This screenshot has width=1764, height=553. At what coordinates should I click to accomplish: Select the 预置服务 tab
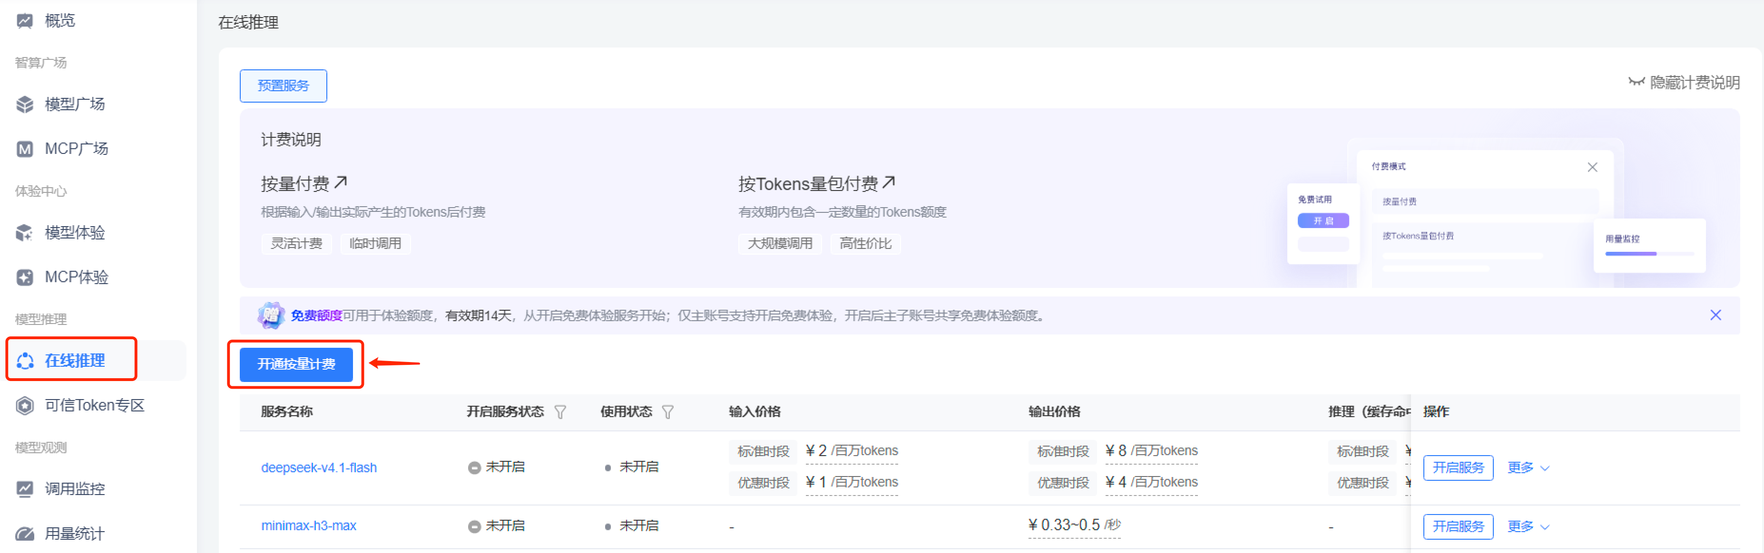[283, 86]
